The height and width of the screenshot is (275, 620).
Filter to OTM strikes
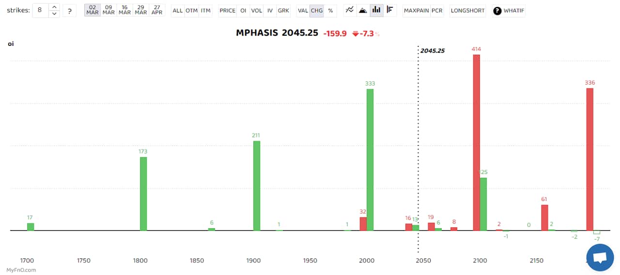click(192, 10)
